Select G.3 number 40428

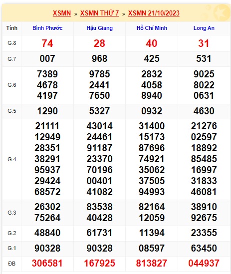click(x=100, y=218)
